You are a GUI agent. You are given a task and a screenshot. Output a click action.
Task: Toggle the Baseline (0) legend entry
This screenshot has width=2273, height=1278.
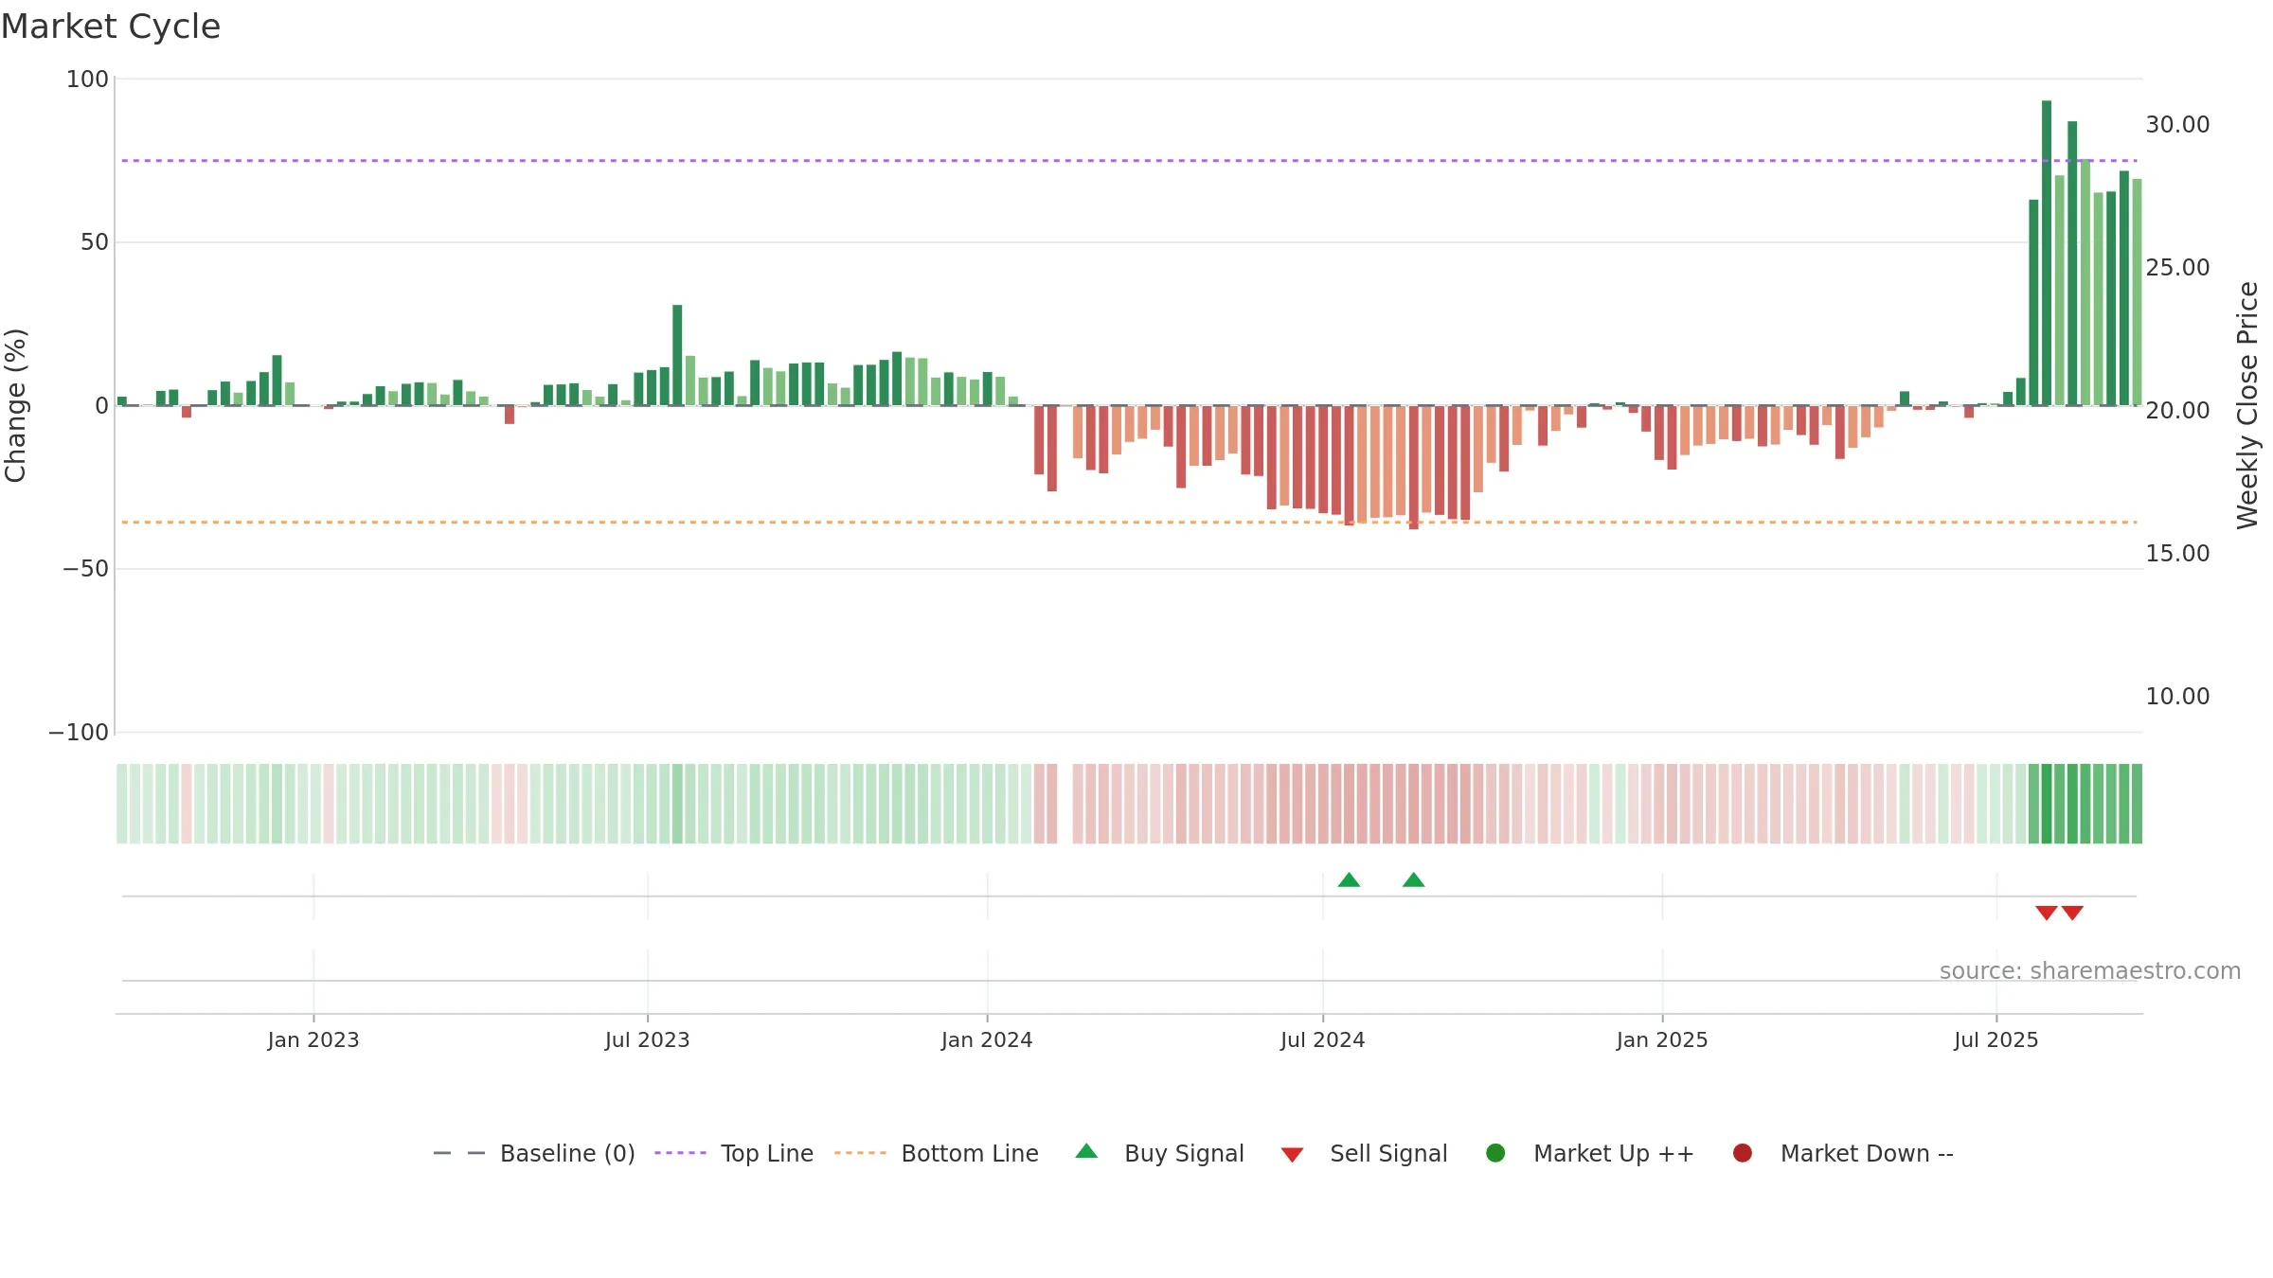click(534, 1153)
